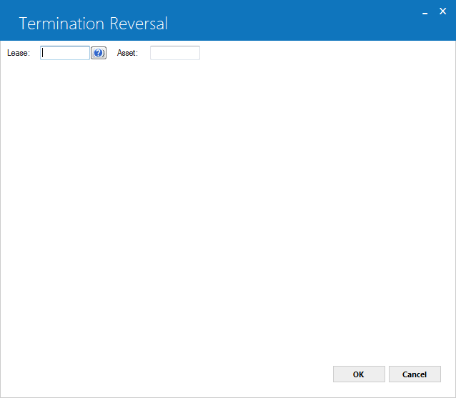Minimize the Termination Reversal window
Viewport: 456px width, 398px height.
tap(425, 12)
